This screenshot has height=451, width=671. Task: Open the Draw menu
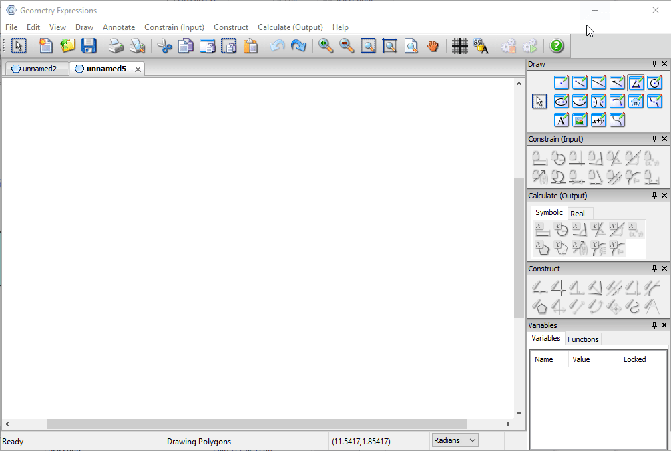click(x=85, y=27)
